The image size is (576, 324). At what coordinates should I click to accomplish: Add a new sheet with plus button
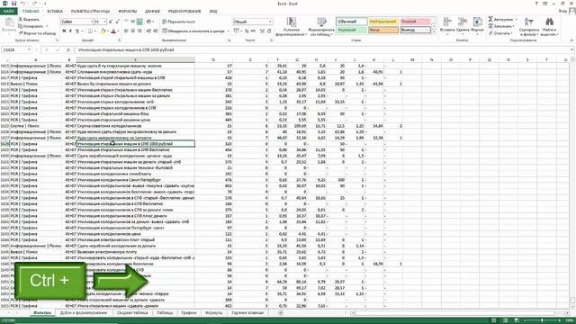(281, 313)
